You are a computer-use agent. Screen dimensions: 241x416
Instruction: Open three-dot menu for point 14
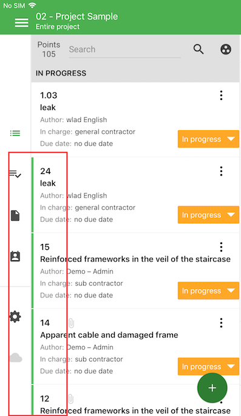[221, 323]
